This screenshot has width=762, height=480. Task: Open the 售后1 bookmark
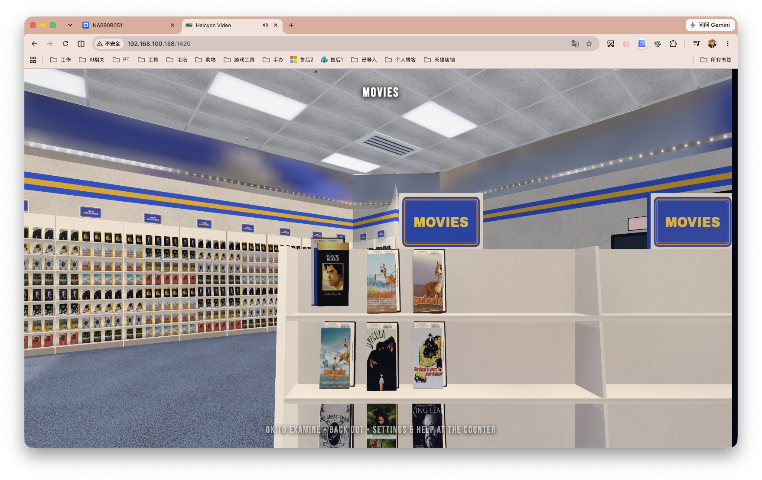[x=332, y=60]
